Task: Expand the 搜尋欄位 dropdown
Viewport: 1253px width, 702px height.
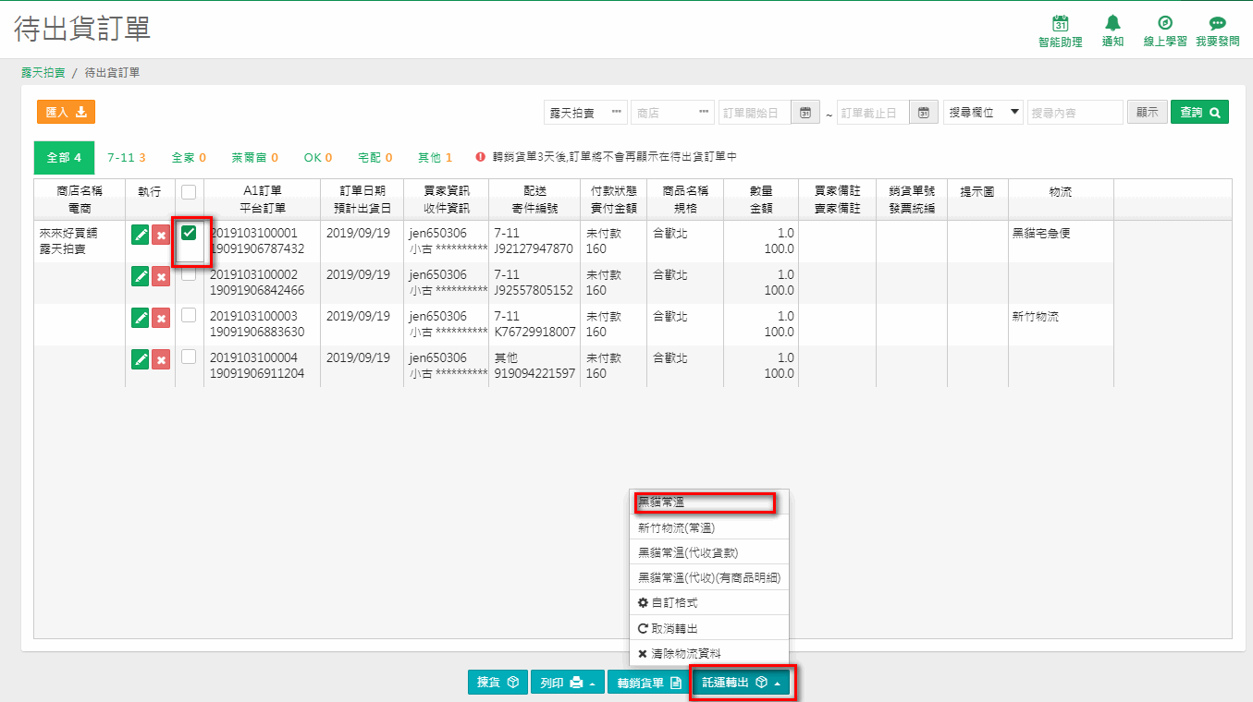Action: [983, 113]
